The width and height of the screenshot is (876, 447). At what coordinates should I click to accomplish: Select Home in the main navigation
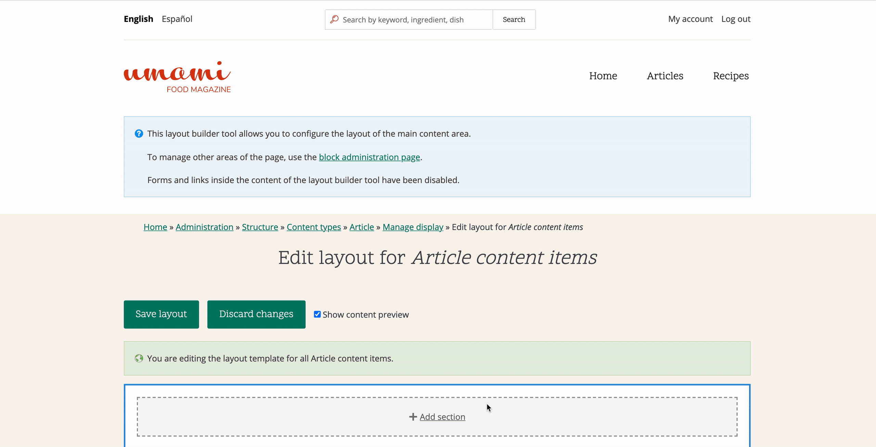coord(603,76)
